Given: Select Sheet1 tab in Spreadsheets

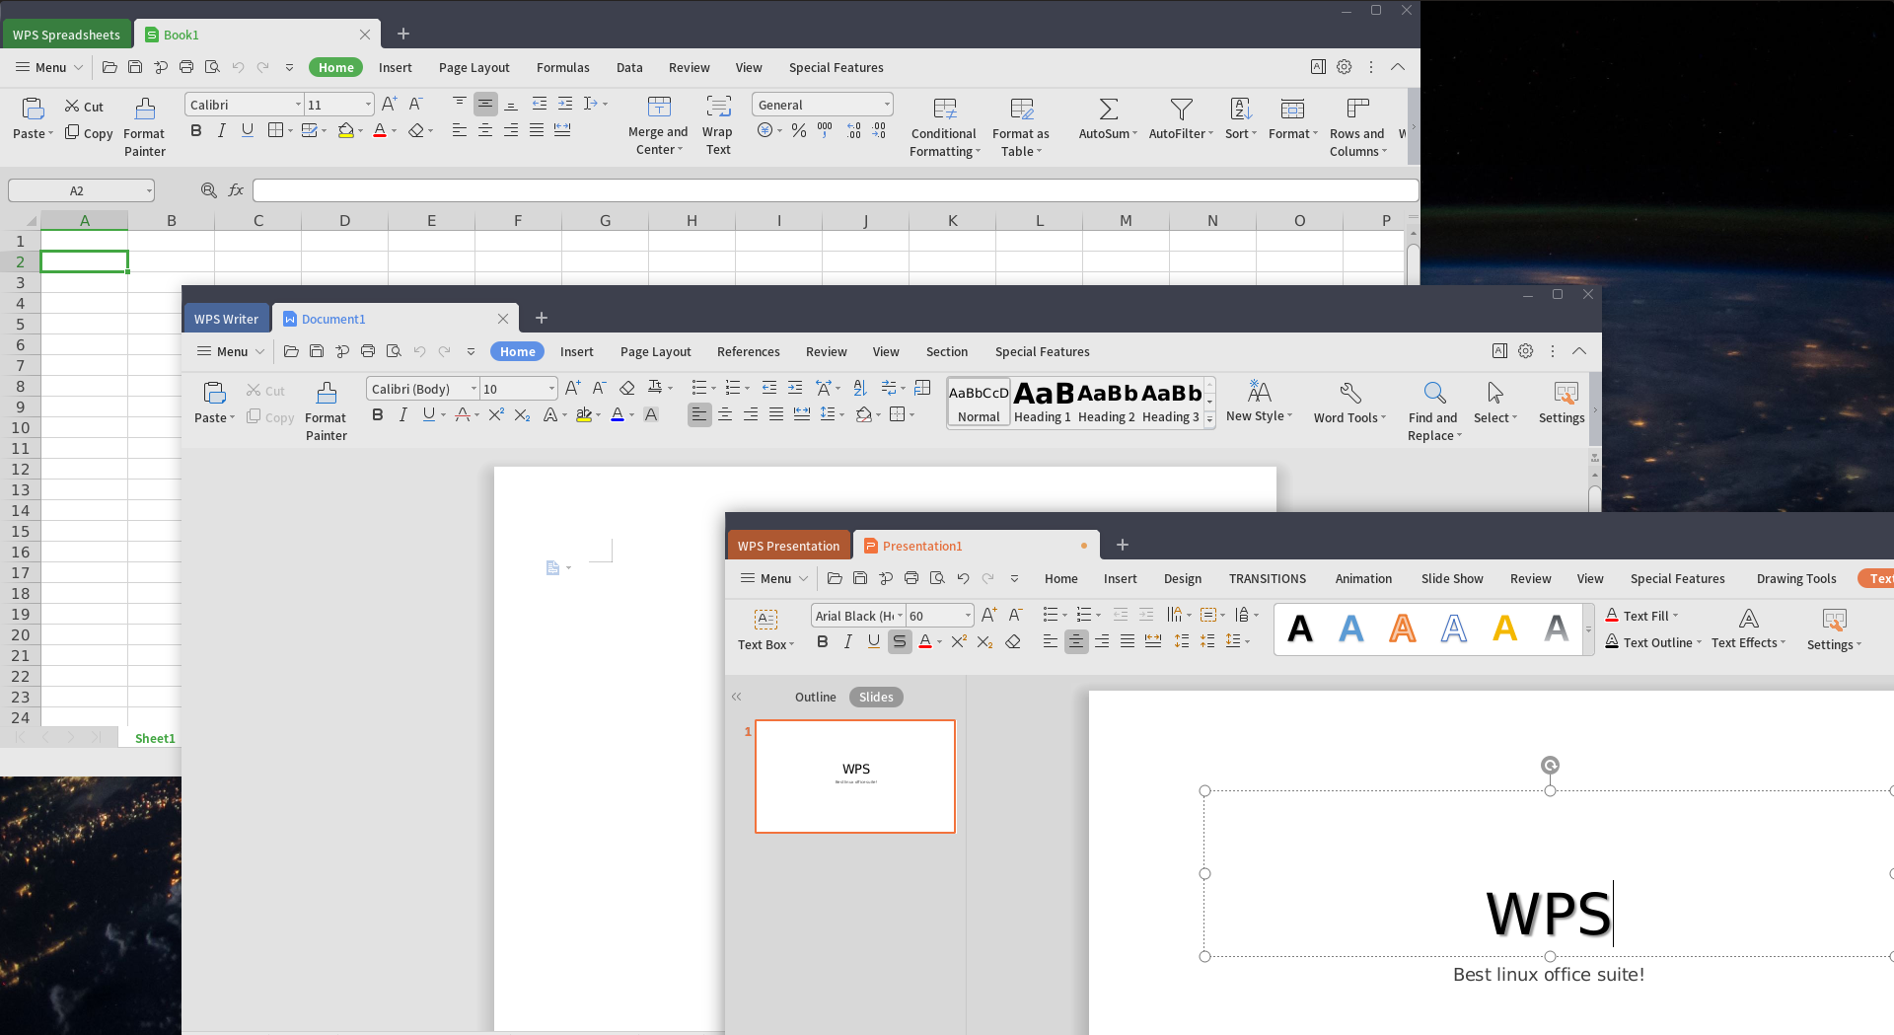Looking at the screenshot, I should click(x=155, y=738).
